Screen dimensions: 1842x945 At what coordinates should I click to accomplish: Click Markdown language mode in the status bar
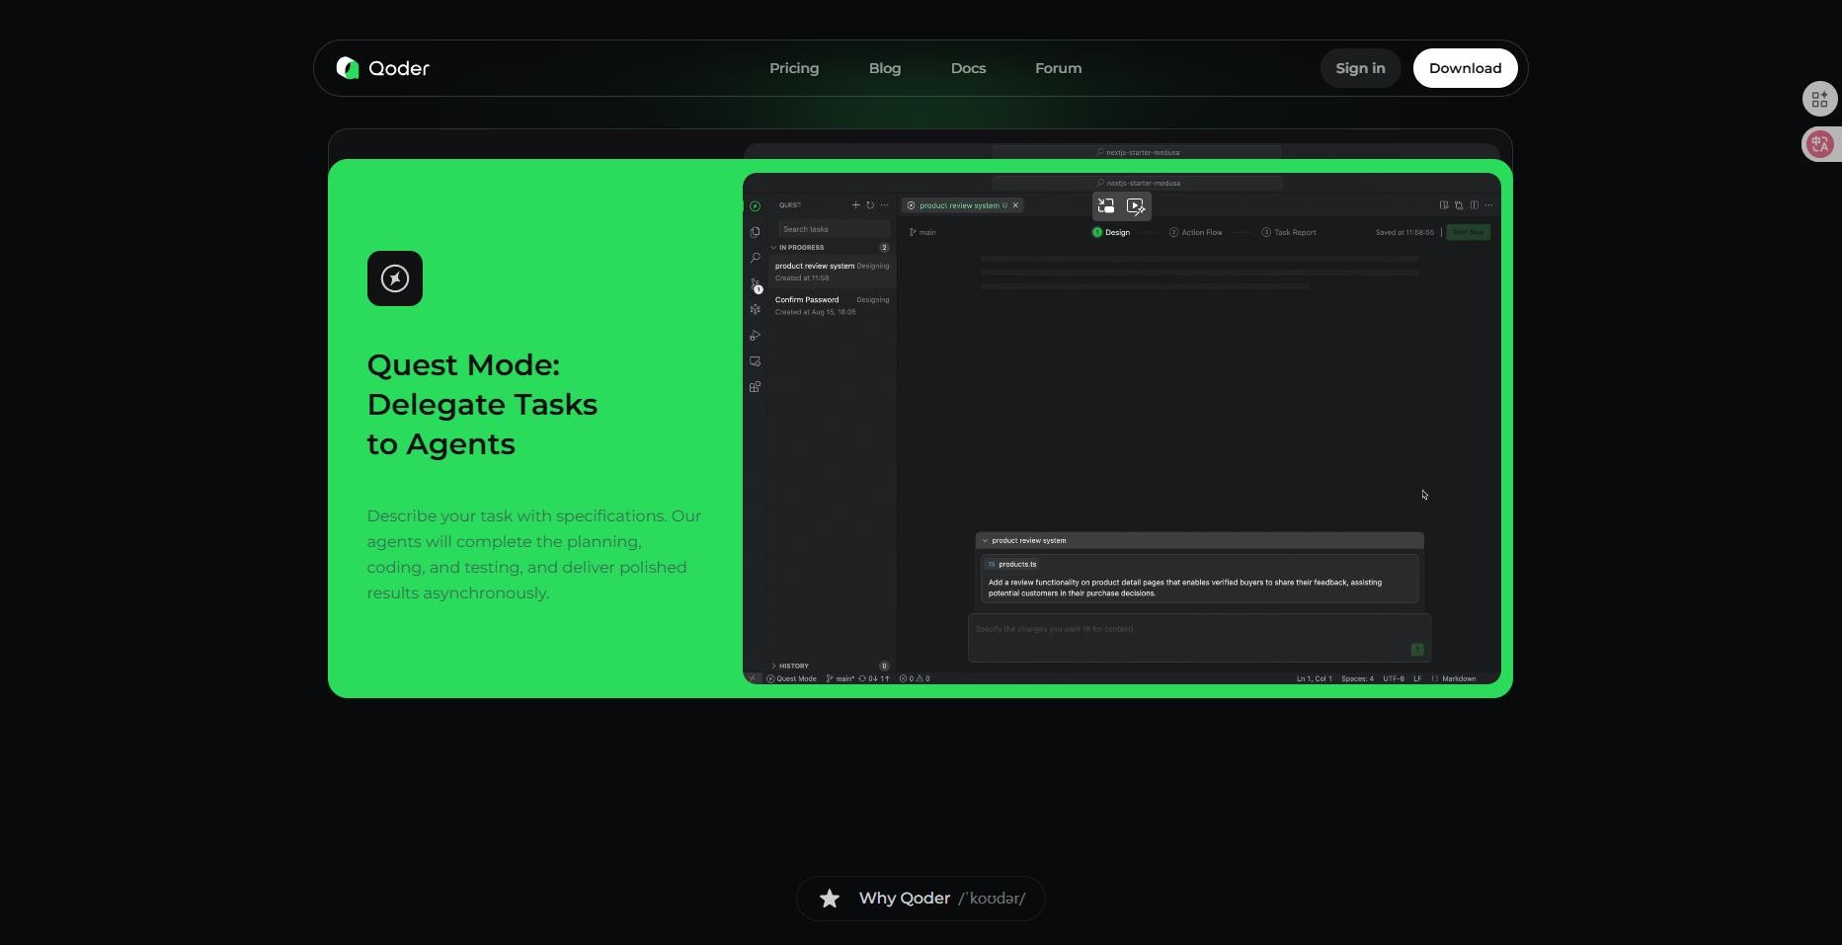(x=1454, y=678)
